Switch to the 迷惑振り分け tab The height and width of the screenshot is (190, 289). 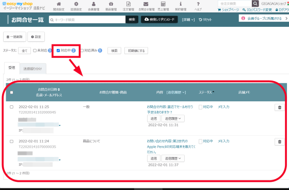[33, 69]
